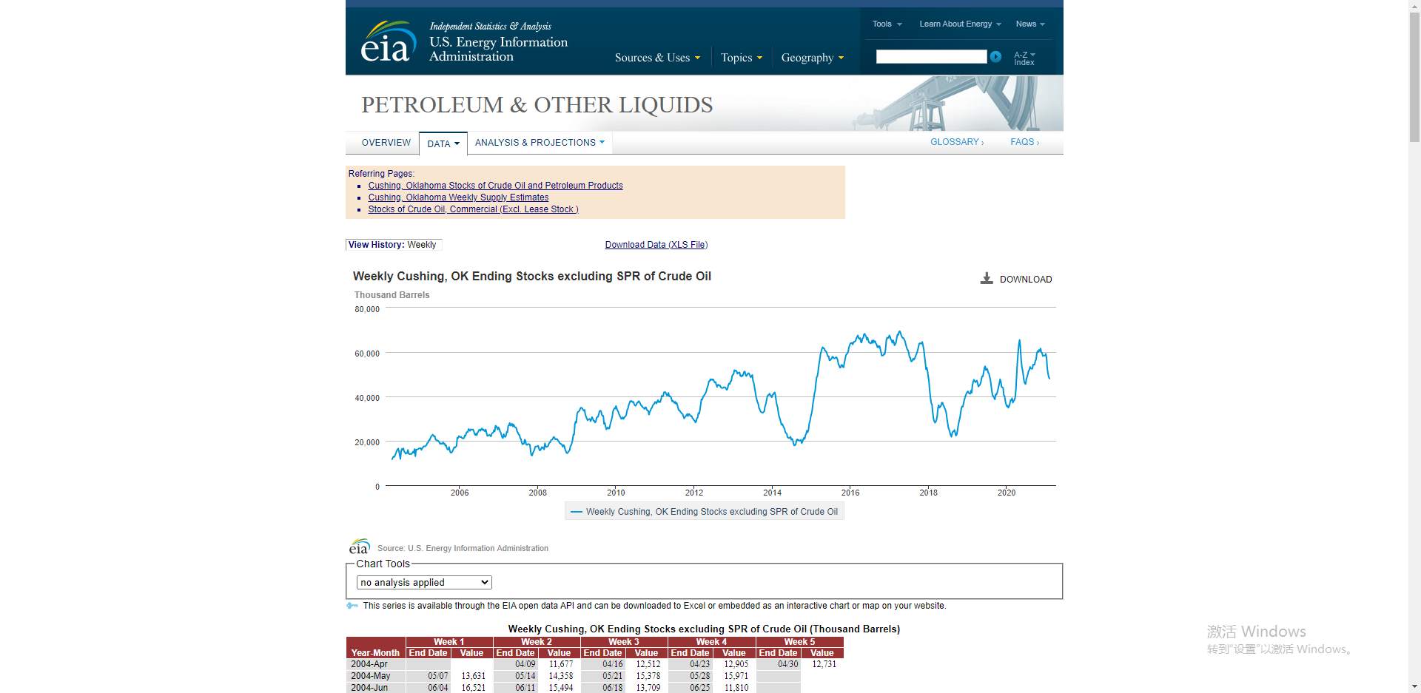The height and width of the screenshot is (693, 1421).
Task: Click the page's vertical scrollbar
Action: [x=1414, y=346]
